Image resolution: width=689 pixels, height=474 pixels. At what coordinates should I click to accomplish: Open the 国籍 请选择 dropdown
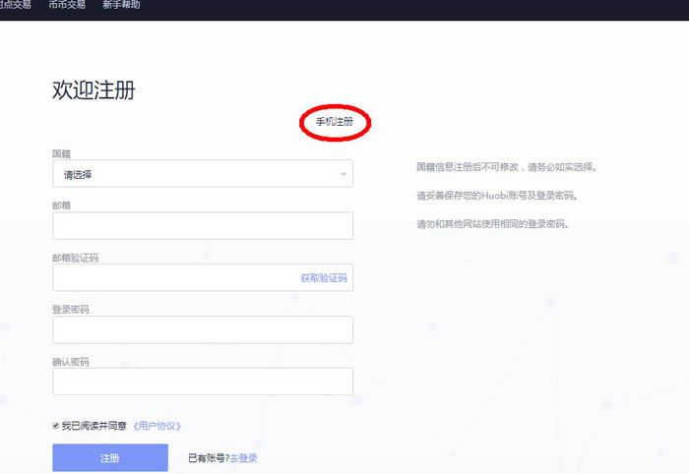click(x=202, y=174)
